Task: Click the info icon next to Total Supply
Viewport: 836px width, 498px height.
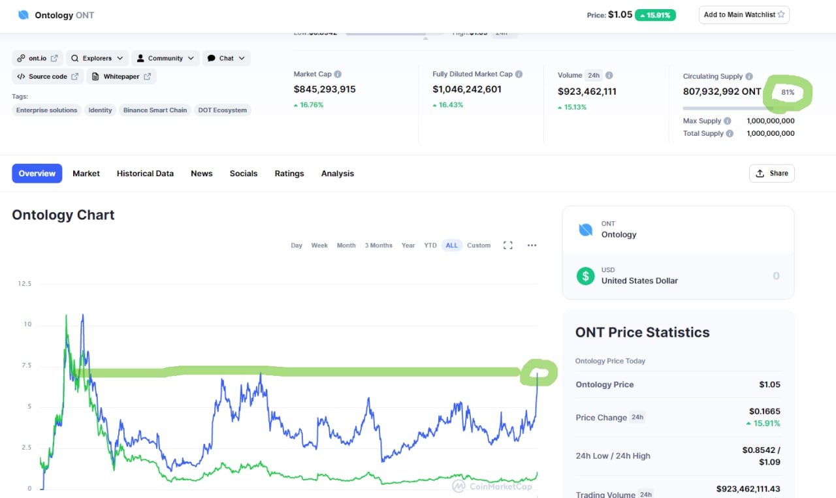Action: pyautogui.click(x=730, y=133)
